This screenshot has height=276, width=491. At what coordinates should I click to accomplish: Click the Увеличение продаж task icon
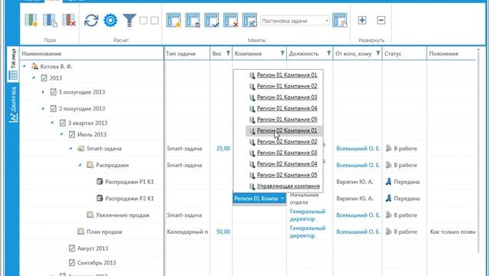click(x=91, y=215)
